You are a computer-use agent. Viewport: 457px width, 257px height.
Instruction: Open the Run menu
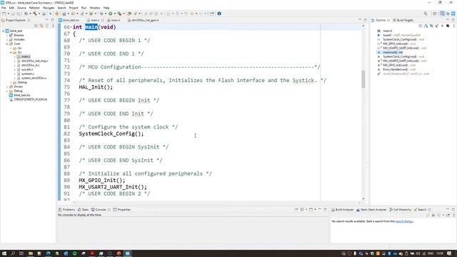pos(84,8)
